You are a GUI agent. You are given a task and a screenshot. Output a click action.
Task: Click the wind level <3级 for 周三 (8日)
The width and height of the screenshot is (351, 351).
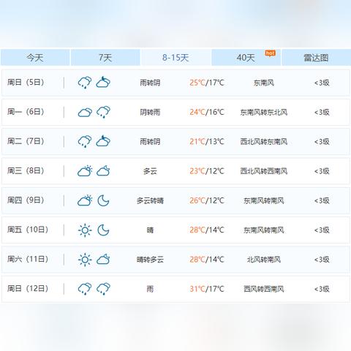point(322,171)
